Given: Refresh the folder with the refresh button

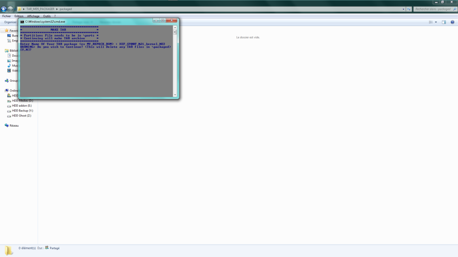Looking at the screenshot, I should (x=409, y=9).
